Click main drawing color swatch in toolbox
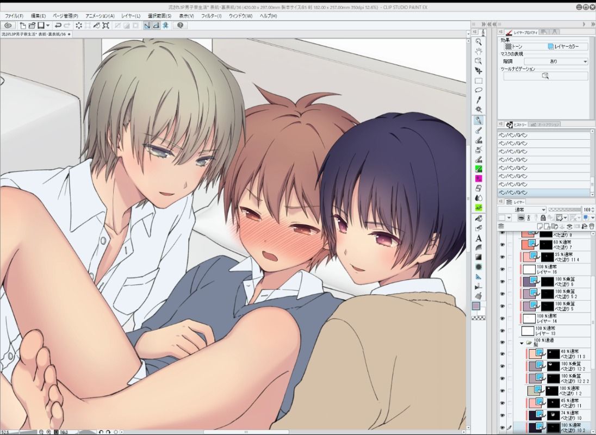This screenshot has height=435, width=596. click(x=476, y=306)
